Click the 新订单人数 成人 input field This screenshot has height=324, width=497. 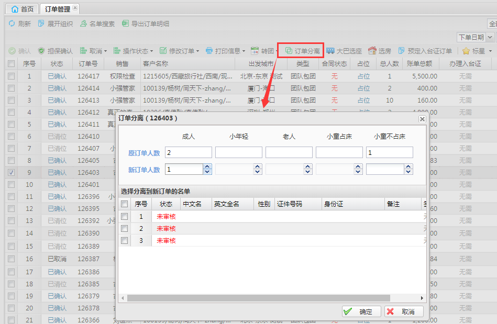coord(184,169)
